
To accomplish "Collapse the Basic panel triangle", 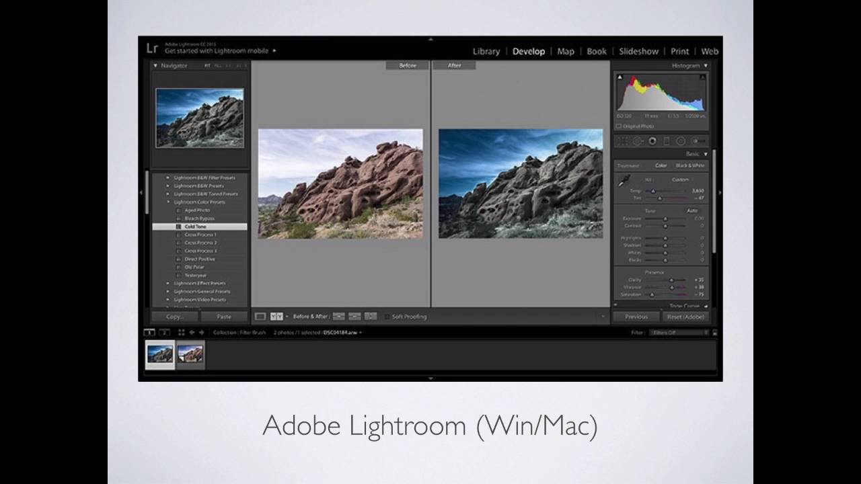I will tap(706, 154).
